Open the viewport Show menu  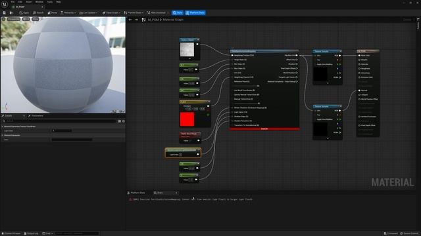(35, 19)
